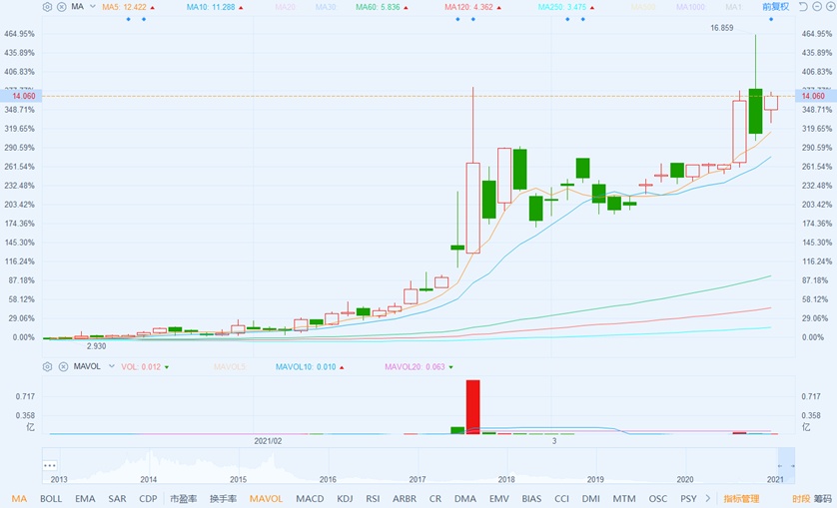
Task: Switch to the DMI indicator tab
Action: [x=591, y=498]
